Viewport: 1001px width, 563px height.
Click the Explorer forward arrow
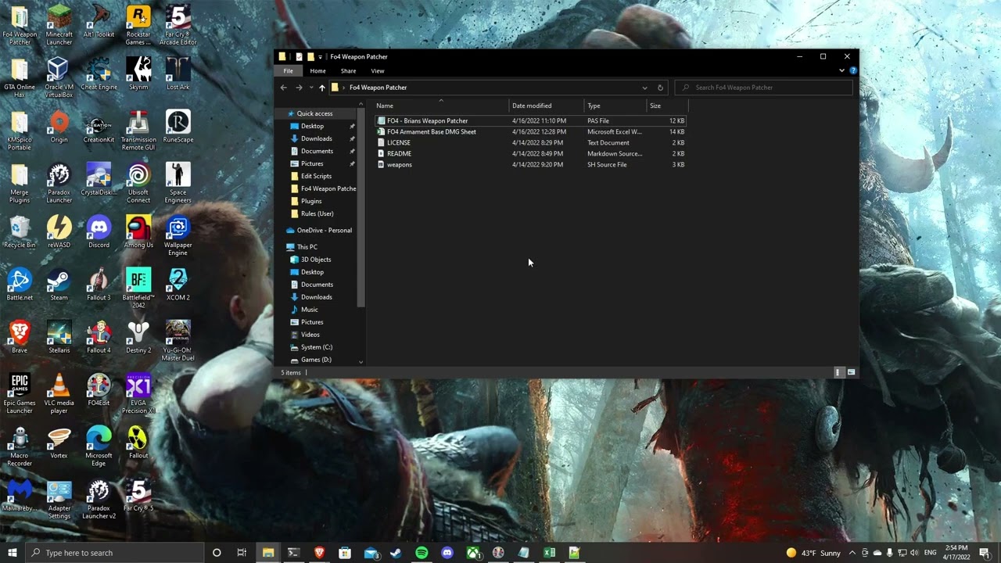coord(299,88)
